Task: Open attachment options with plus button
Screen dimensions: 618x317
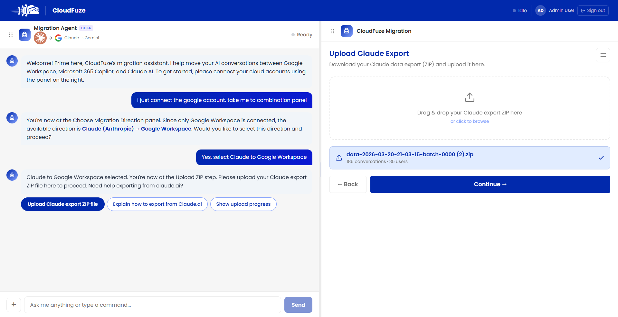Action: point(14,304)
